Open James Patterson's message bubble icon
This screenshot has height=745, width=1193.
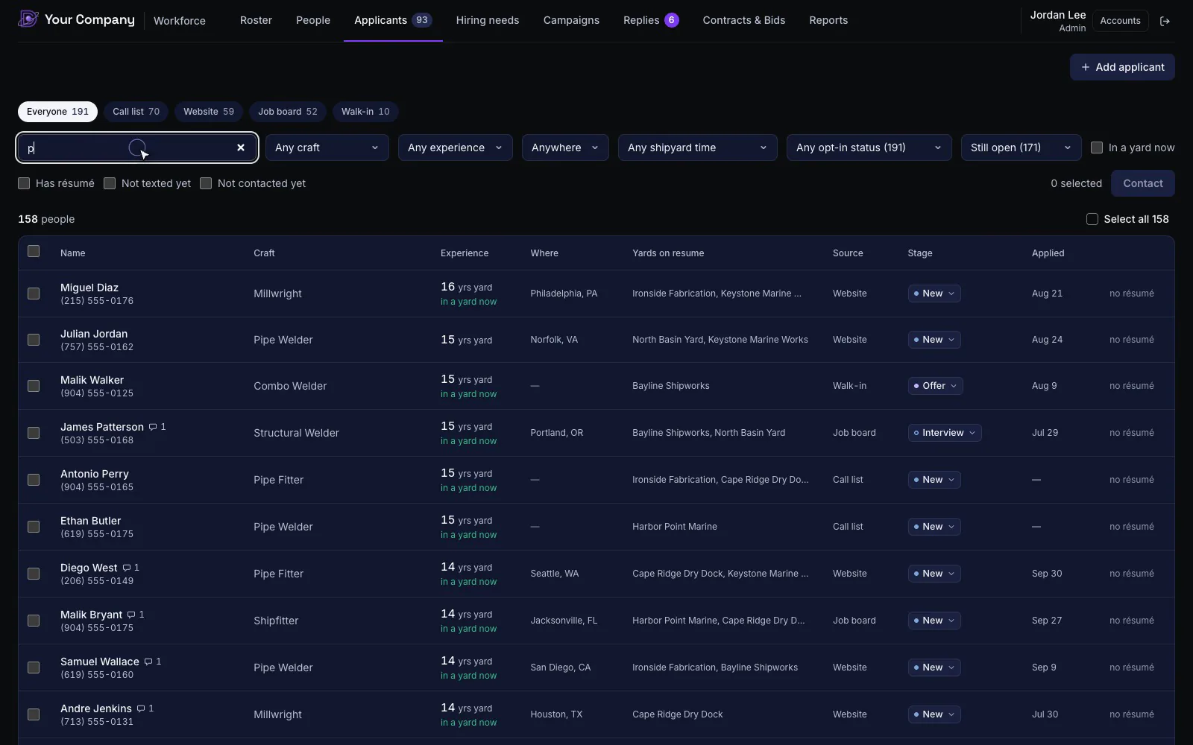(153, 427)
